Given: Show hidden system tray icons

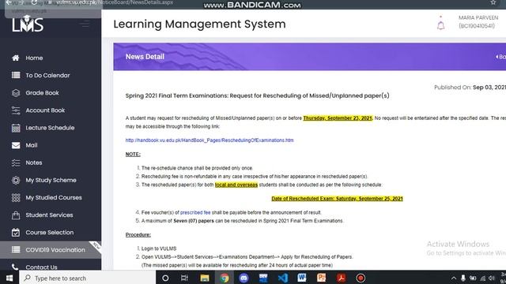Looking at the screenshot, I should 454,278.
